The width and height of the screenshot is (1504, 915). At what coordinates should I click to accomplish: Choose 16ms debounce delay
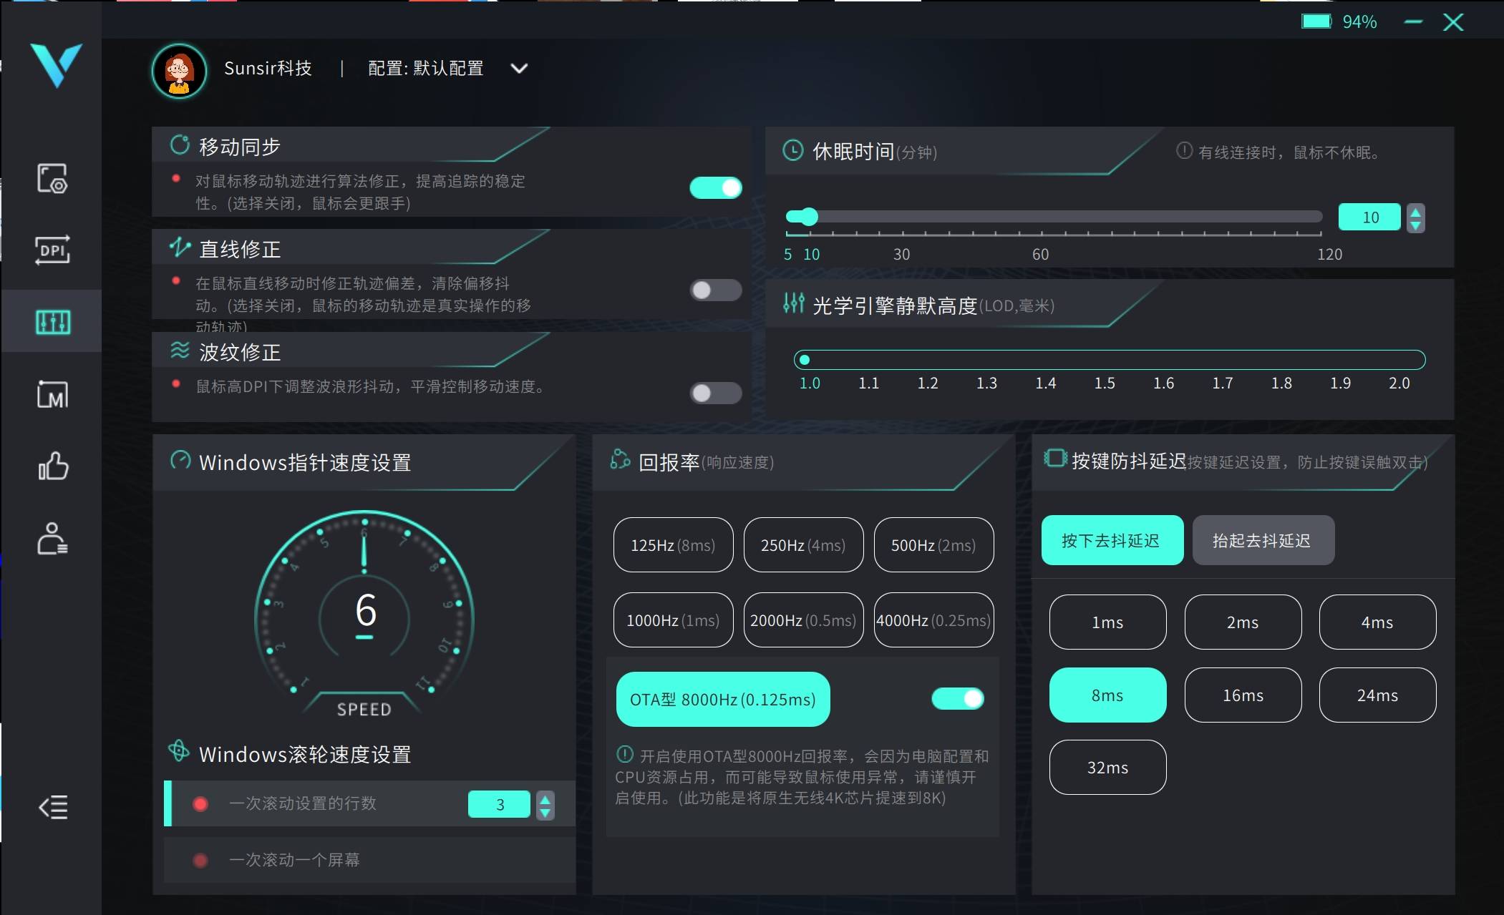1243,695
